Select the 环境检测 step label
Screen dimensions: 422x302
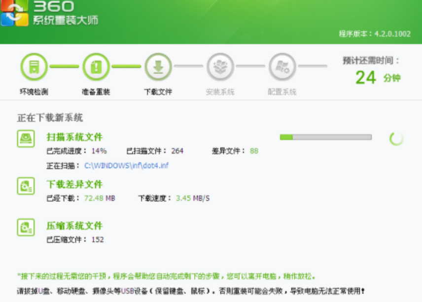pos(34,92)
